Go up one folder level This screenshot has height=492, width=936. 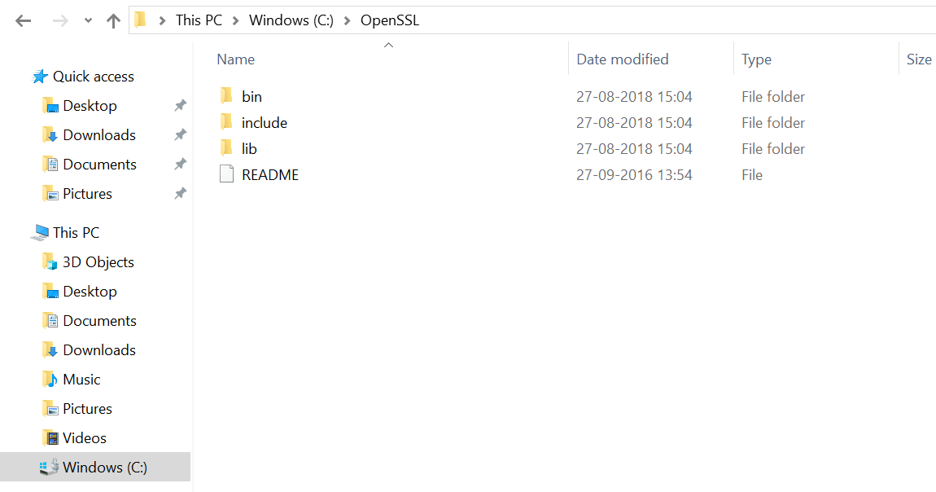(113, 20)
